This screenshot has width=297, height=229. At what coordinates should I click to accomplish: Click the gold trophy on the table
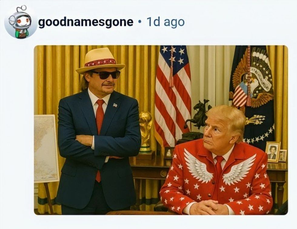[x=145, y=132]
